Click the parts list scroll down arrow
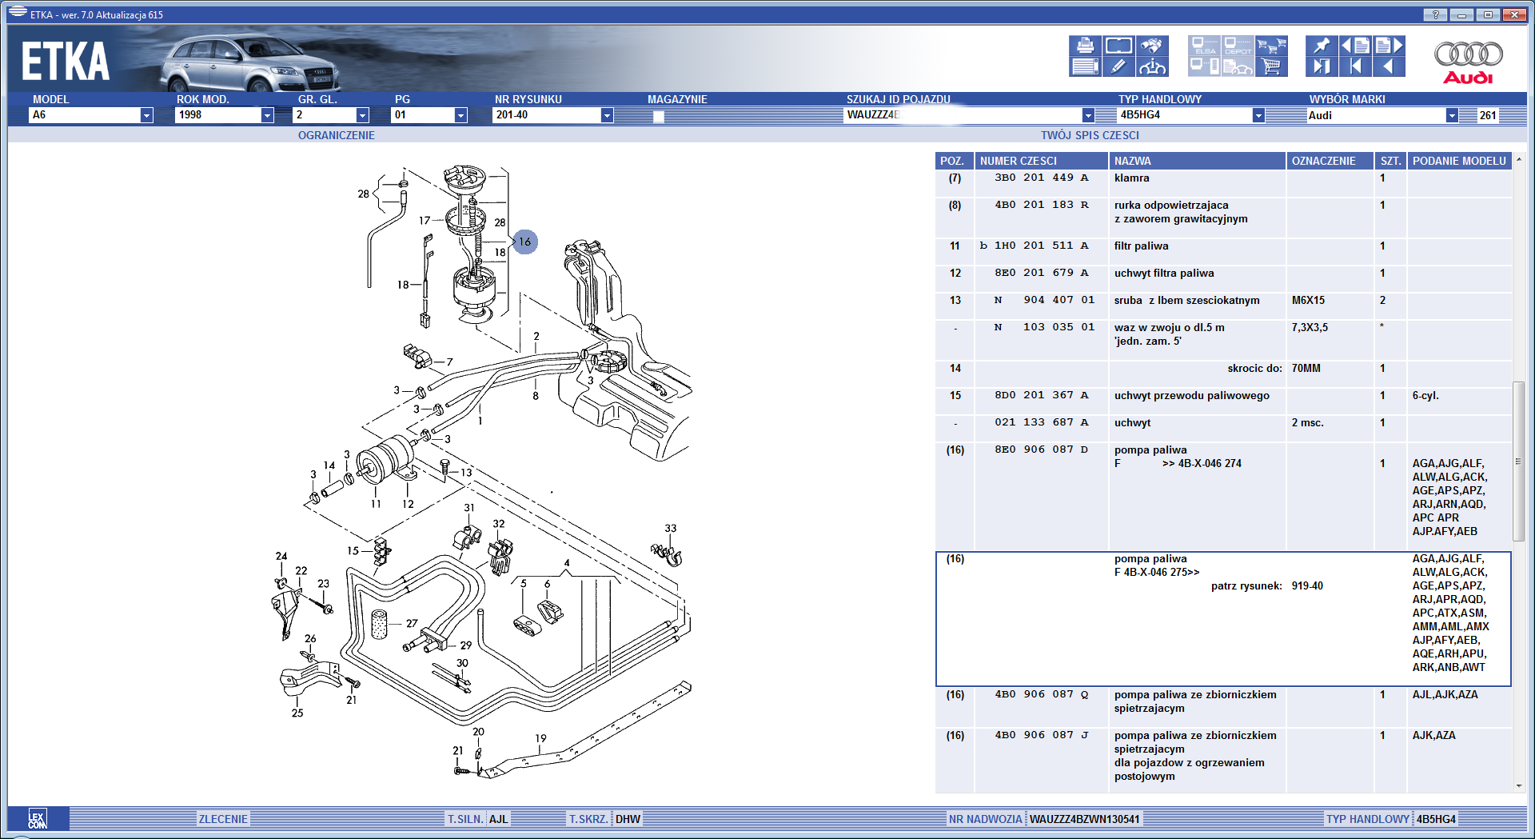The height and width of the screenshot is (839, 1535). coord(1519,786)
